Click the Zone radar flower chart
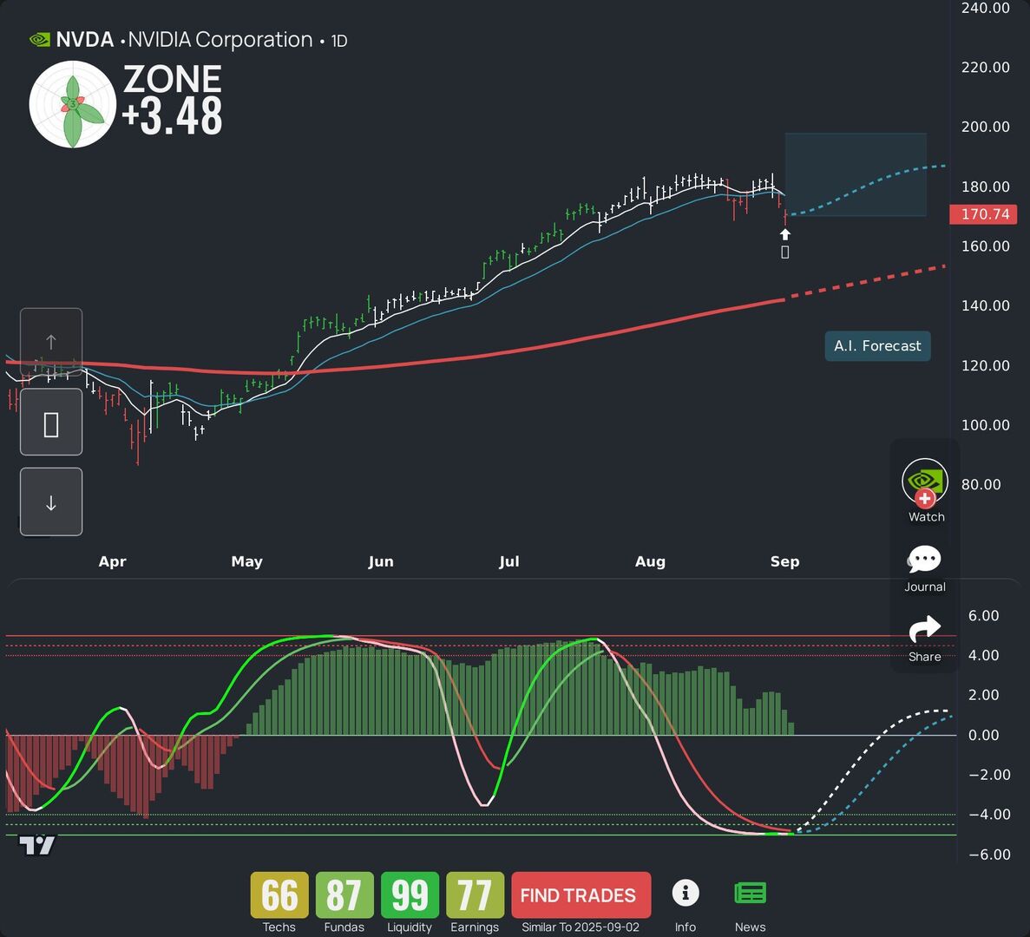The image size is (1030, 937). (72, 104)
